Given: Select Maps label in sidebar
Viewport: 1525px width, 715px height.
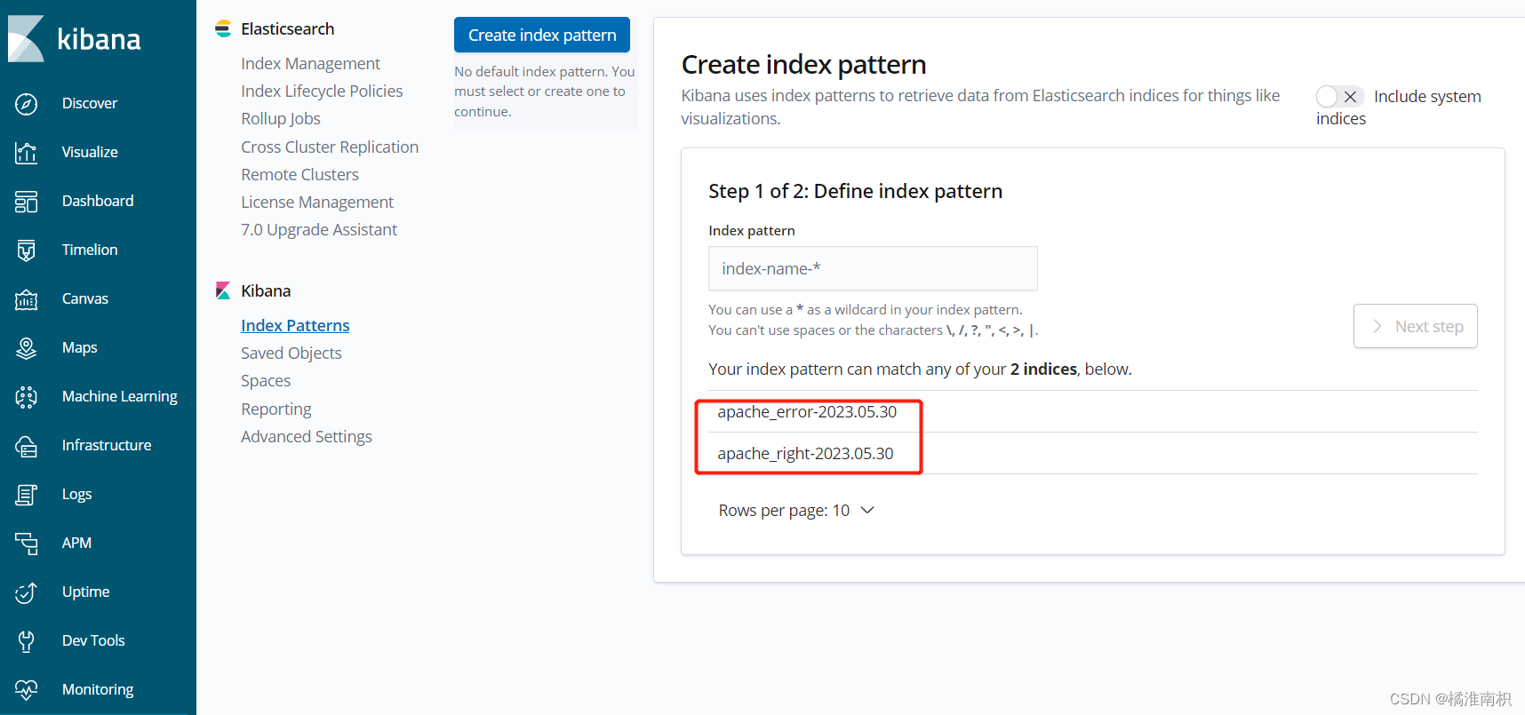Looking at the screenshot, I should coord(80,348).
